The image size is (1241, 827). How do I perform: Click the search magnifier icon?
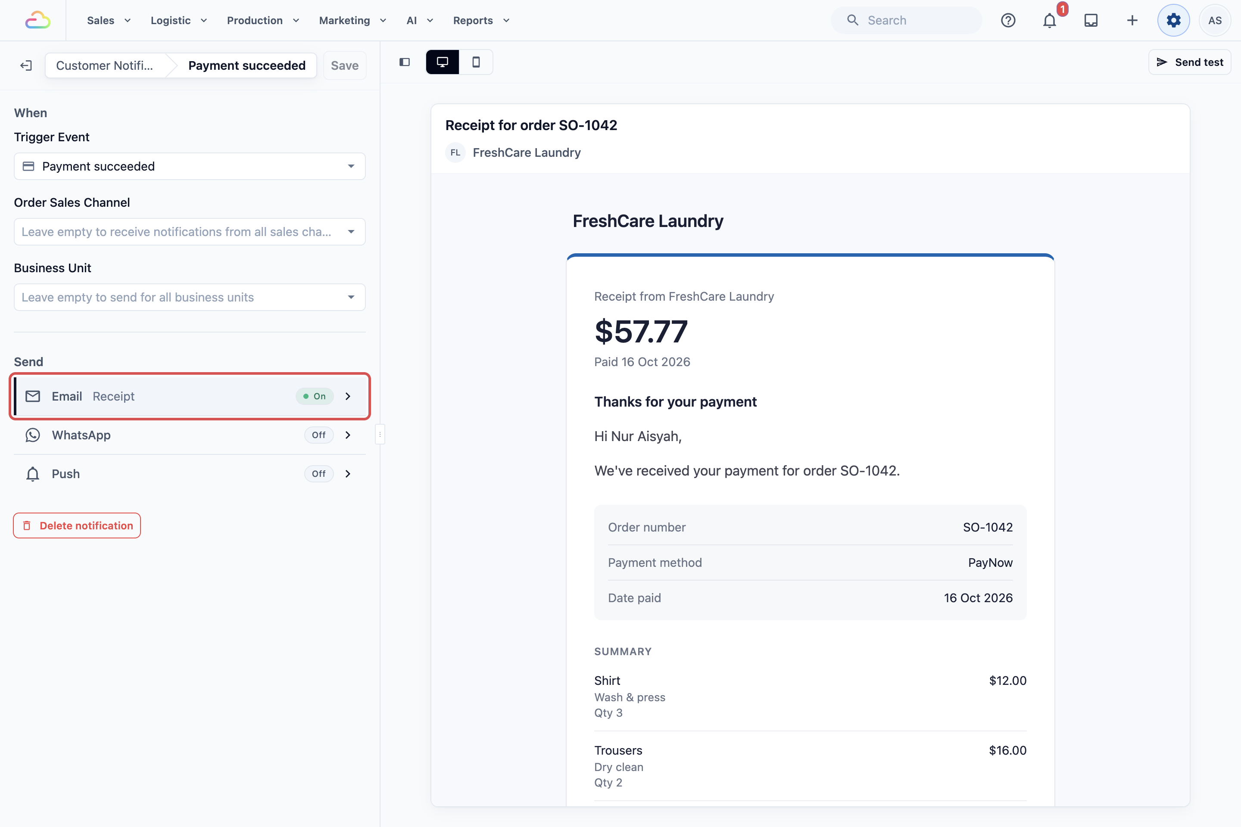tap(852, 20)
